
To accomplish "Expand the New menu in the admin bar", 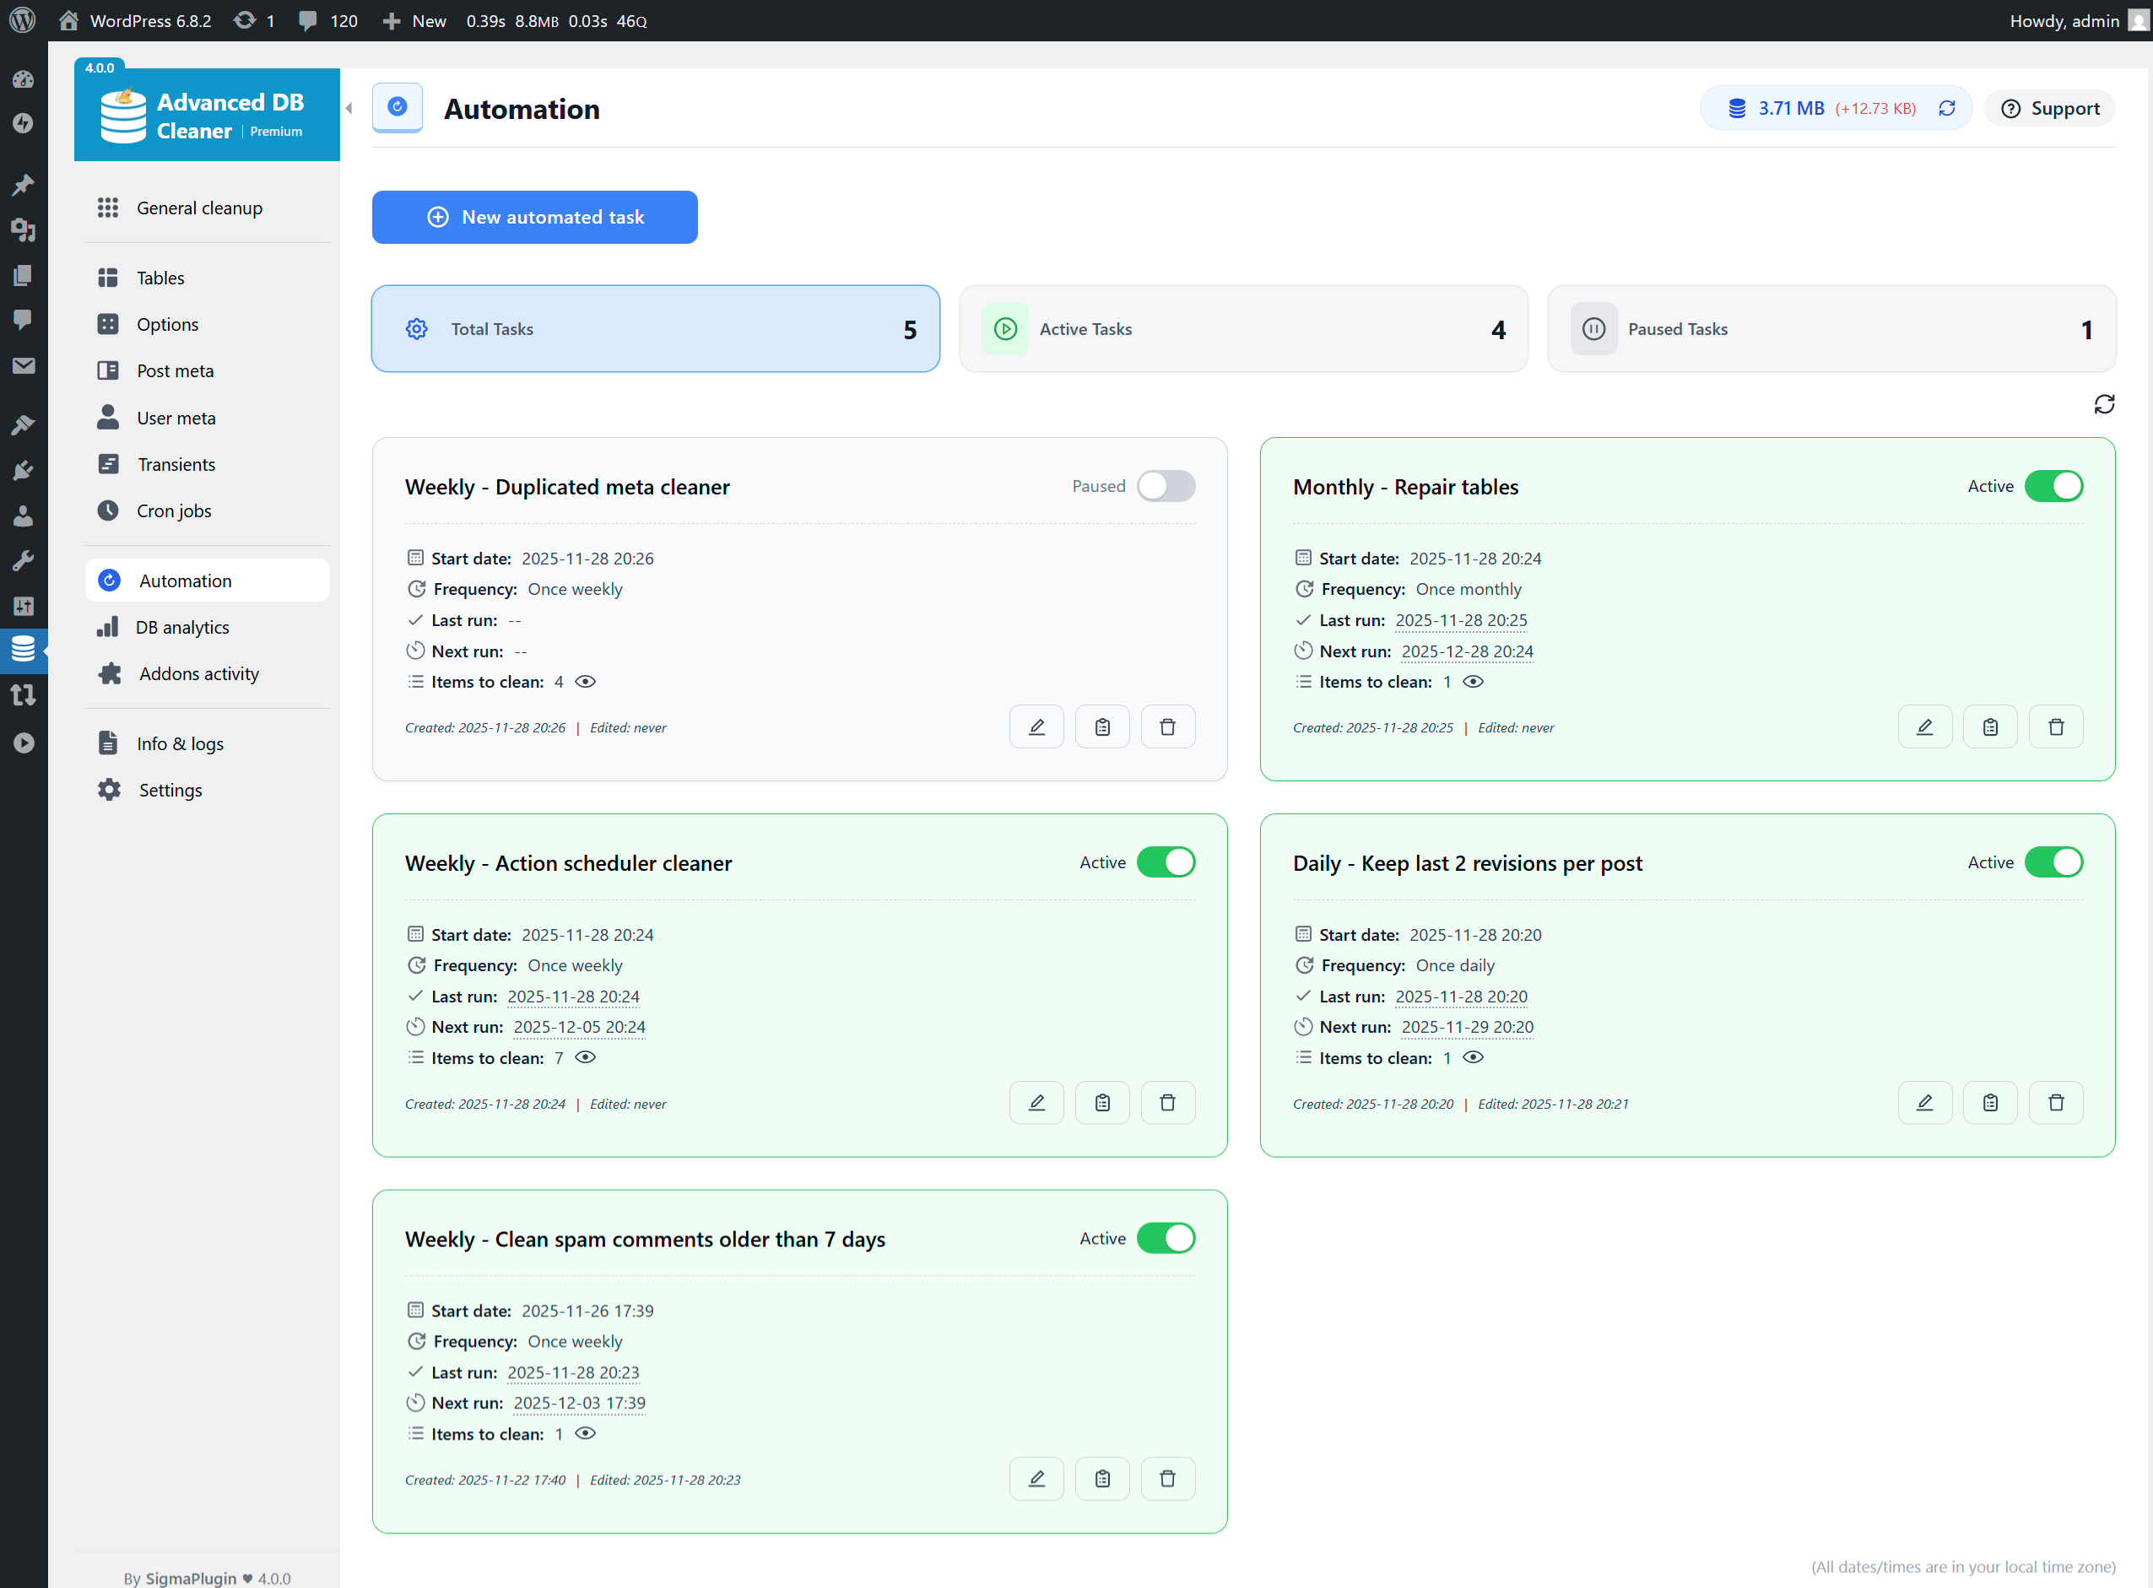I will point(414,20).
